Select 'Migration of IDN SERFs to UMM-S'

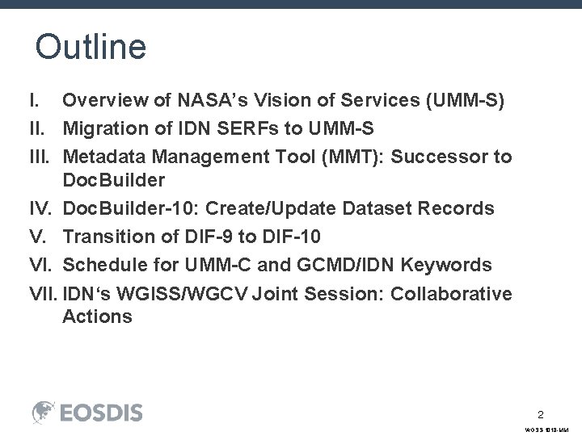point(218,128)
